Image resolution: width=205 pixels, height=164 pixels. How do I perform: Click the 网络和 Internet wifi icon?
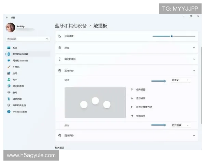coord(9,60)
